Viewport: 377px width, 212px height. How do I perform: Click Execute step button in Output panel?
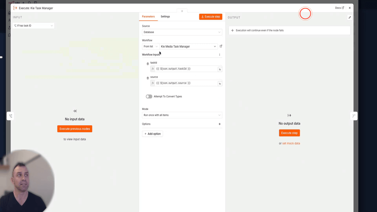pos(289,133)
